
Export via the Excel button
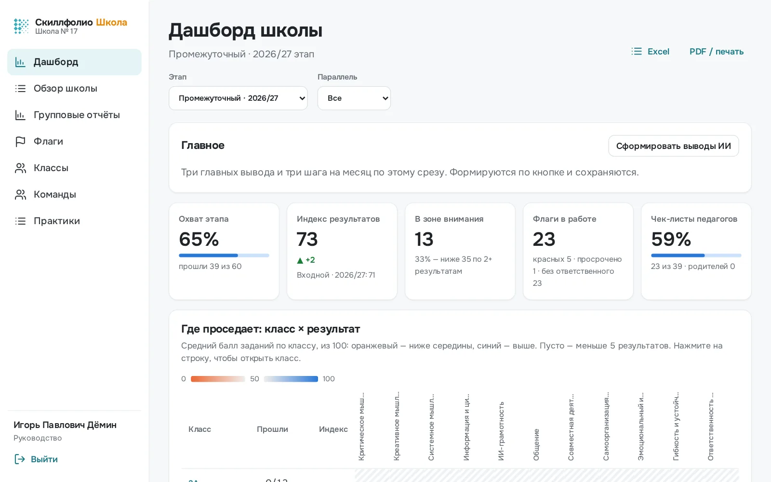pos(651,51)
